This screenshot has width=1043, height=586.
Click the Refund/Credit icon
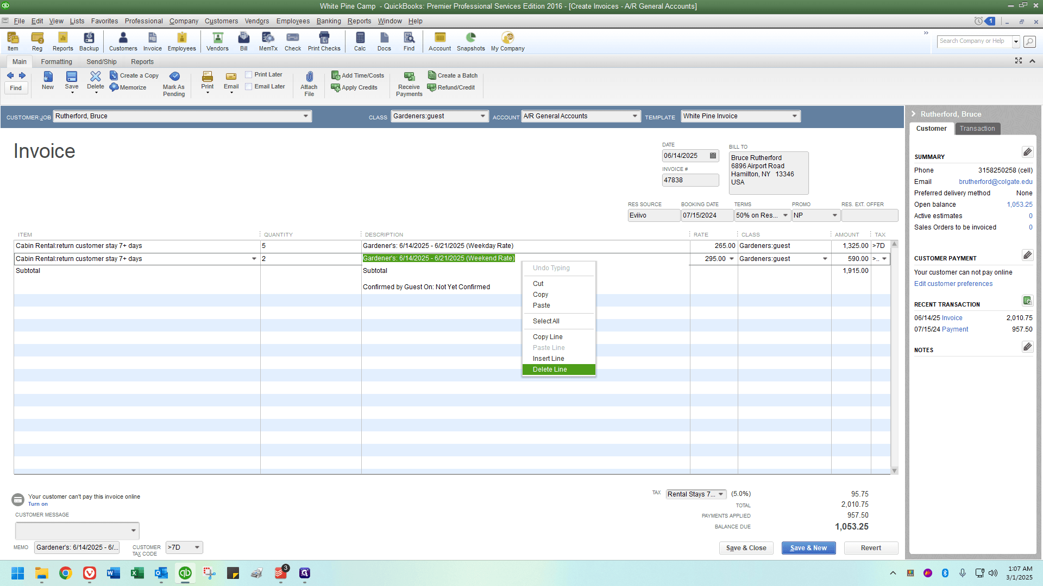(x=451, y=87)
